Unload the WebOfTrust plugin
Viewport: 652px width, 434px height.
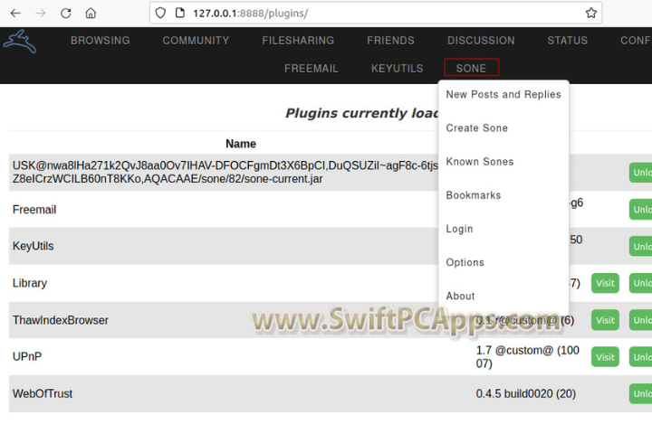click(x=640, y=393)
